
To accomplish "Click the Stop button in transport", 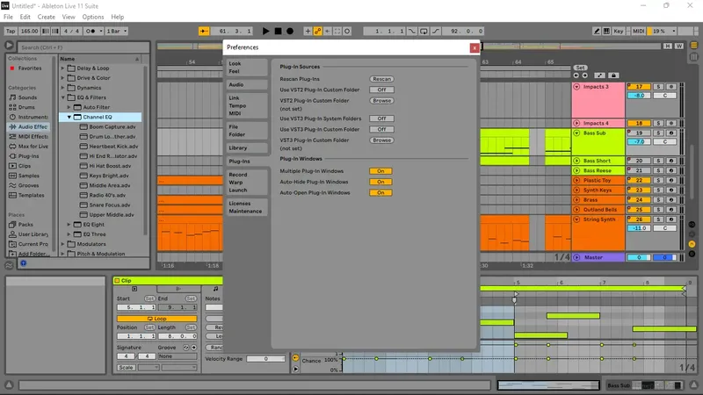I will tap(278, 31).
